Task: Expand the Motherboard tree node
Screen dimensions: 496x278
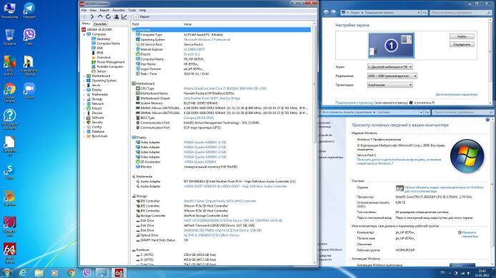Action: pyautogui.click(x=84, y=76)
